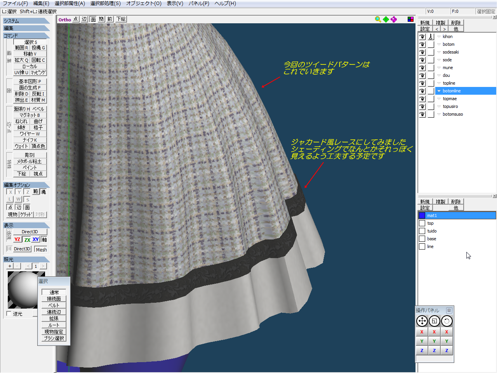Open the ファイル(F) menu
This screenshot has height=373, width=497.
pos(15,3)
